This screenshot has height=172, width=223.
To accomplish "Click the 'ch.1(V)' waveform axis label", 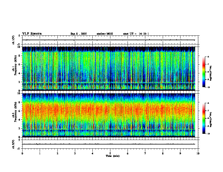I will click(14, 40).
